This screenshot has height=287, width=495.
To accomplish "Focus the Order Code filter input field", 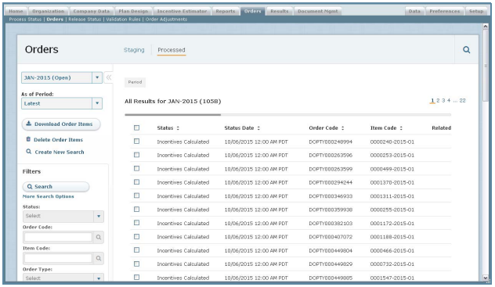I will tap(58, 237).
